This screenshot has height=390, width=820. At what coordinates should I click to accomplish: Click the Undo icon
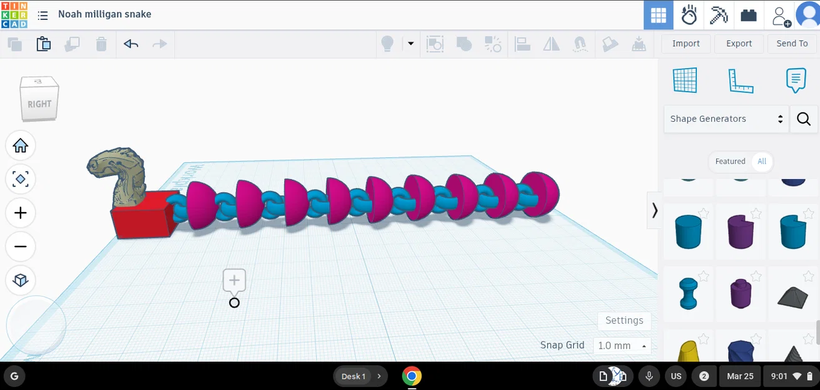coord(131,44)
